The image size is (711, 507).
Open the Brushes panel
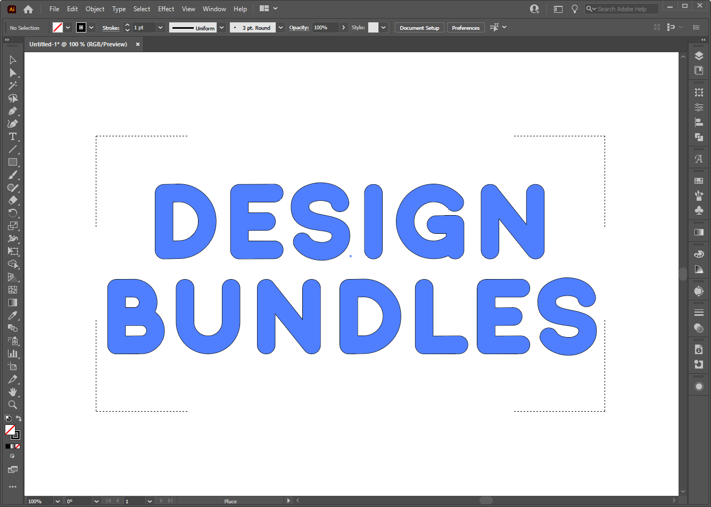[x=699, y=196]
